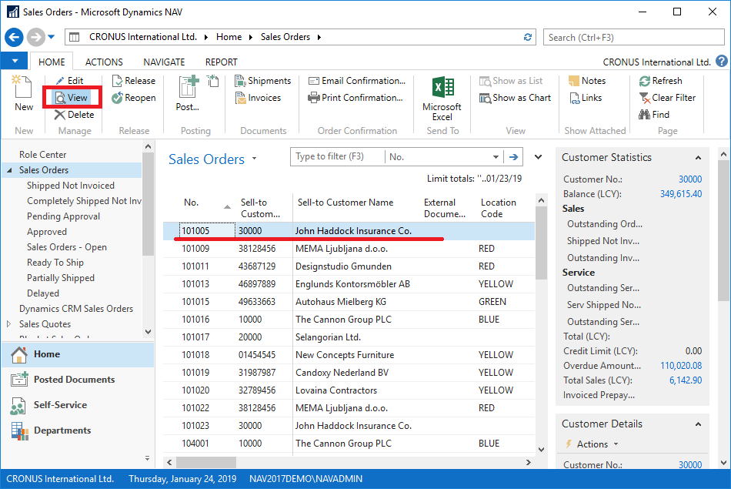Switch view to Show as Chart
This screenshot has height=489, width=731.
(515, 98)
